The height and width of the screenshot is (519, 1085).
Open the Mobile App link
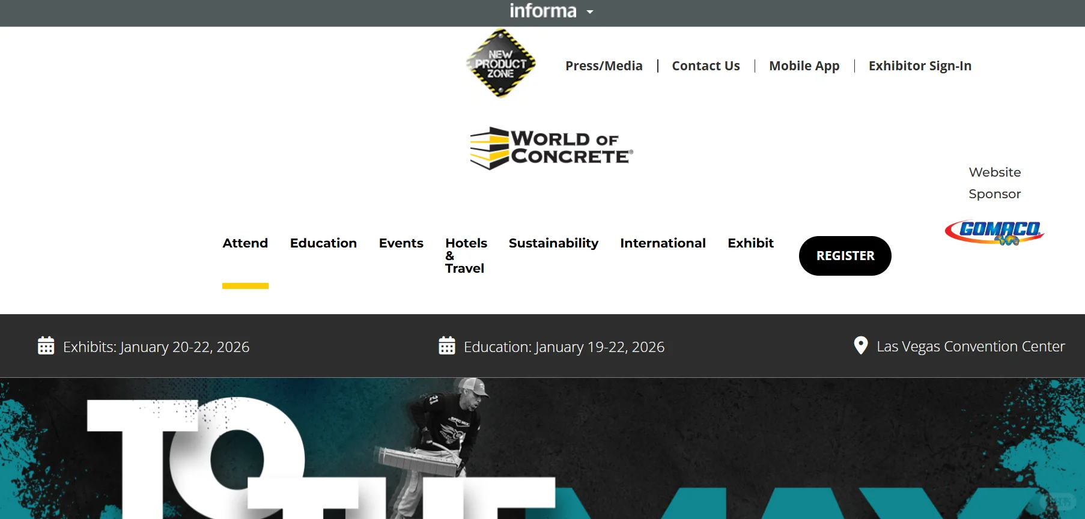coord(804,66)
